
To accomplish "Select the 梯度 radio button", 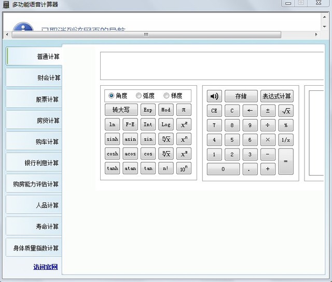I will (166, 96).
